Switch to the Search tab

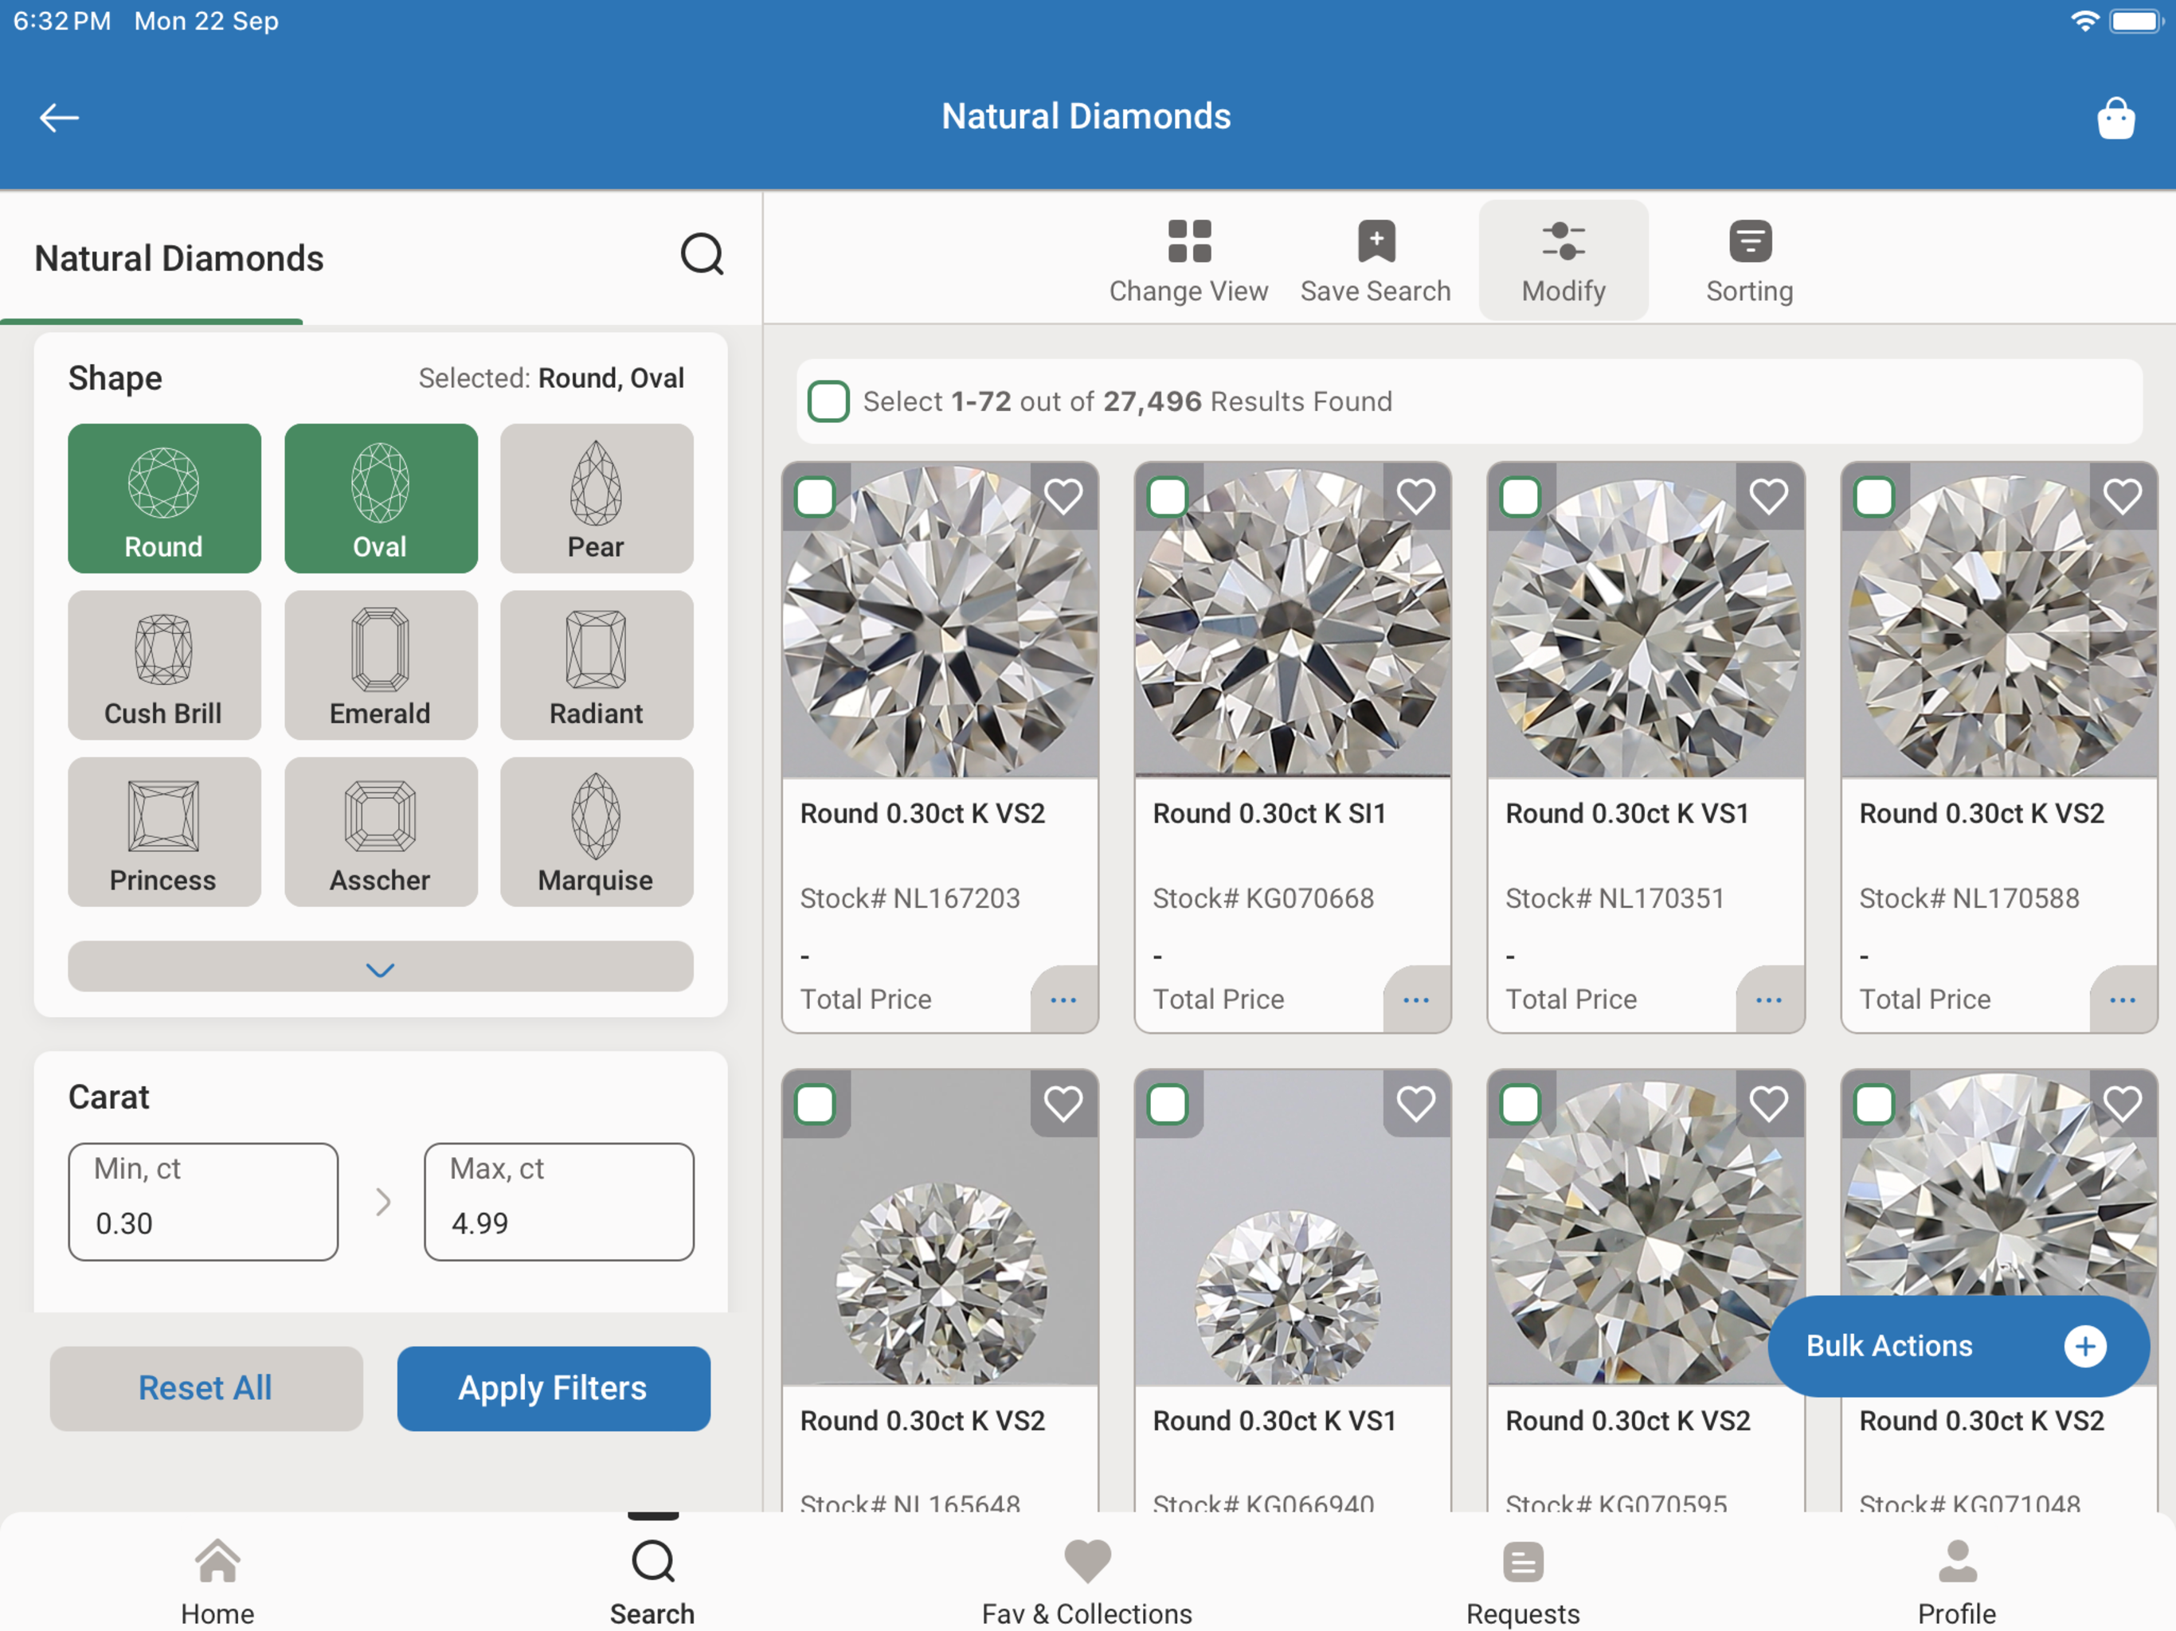pyautogui.click(x=652, y=1581)
